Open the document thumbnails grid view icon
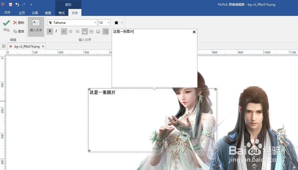The image size is (298, 170). click(4, 46)
